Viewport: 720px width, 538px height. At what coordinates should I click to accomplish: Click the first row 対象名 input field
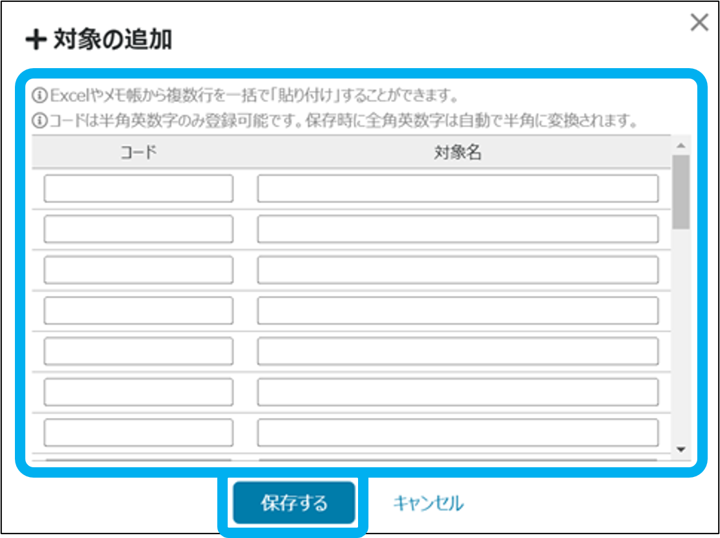[x=457, y=189]
